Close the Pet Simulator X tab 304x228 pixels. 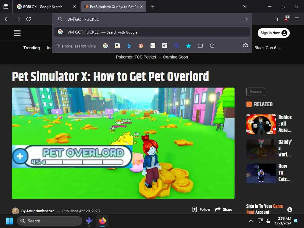click(141, 7)
